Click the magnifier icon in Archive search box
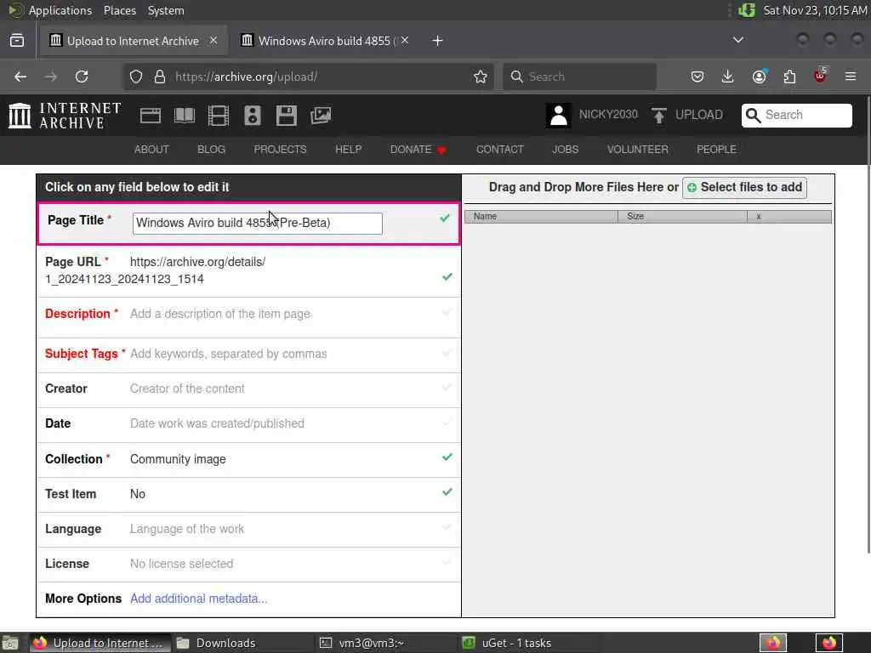Viewport: 871px width, 653px height. pyautogui.click(x=753, y=115)
